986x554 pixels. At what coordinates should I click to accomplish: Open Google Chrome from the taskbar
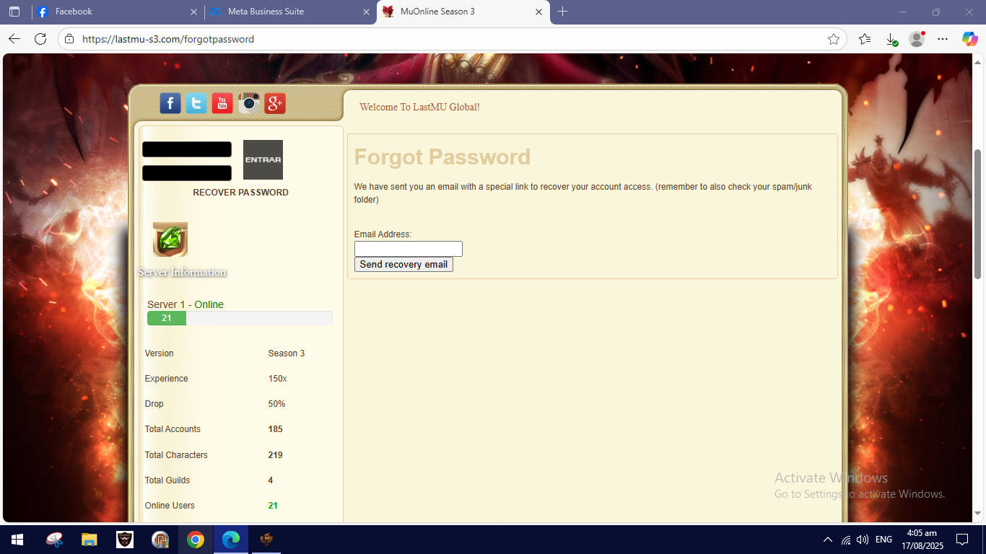(x=195, y=540)
